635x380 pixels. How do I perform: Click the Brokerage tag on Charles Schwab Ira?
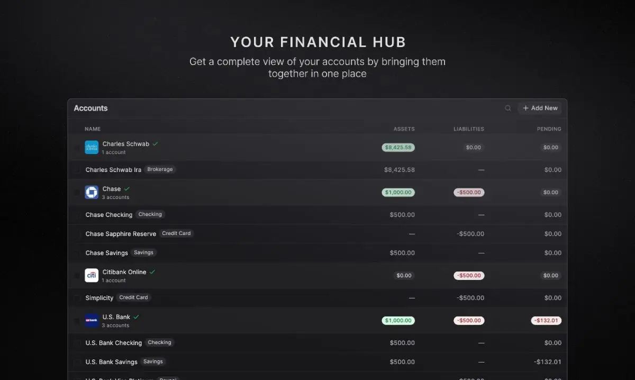pos(160,169)
